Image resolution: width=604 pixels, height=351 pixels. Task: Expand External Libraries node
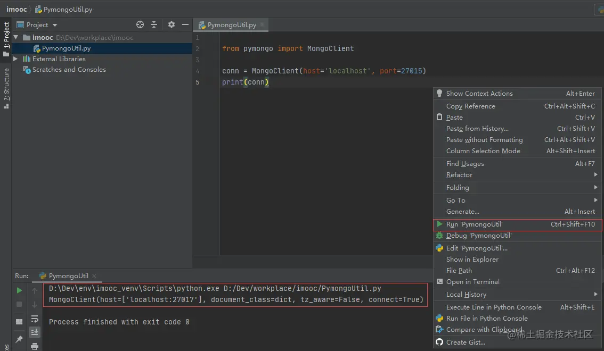click(15, 59)
